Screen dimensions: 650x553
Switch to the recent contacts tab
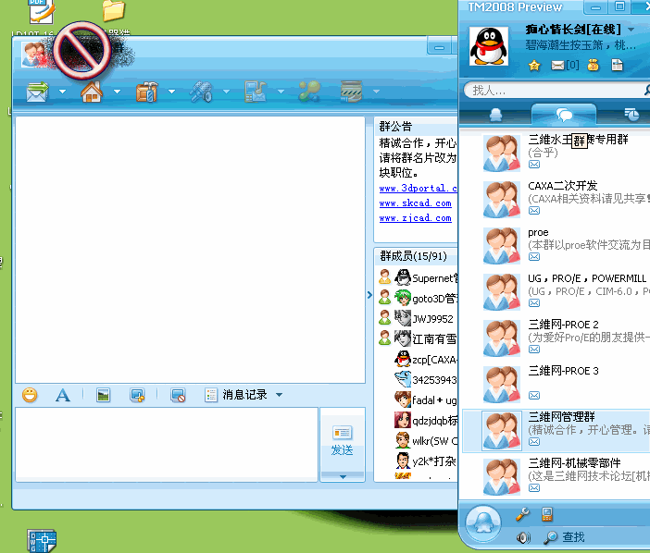click(x=631, y=115)
